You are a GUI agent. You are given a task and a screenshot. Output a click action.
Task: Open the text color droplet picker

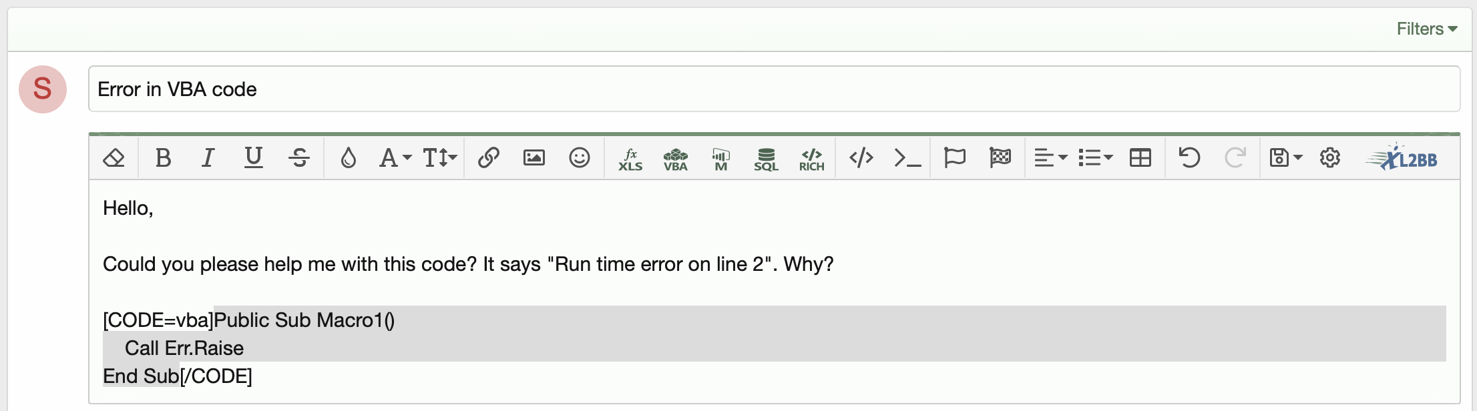pyautogui.click(x=349, y=158)
